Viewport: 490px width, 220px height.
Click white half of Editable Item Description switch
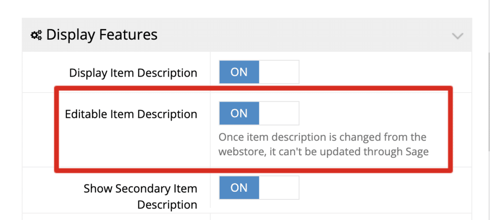tap(279, 113)
